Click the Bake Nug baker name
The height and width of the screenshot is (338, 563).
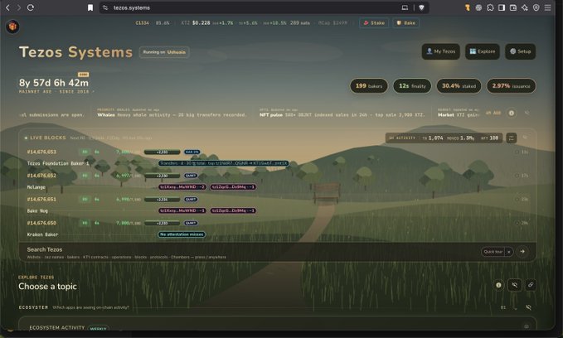tap(37, 211)
